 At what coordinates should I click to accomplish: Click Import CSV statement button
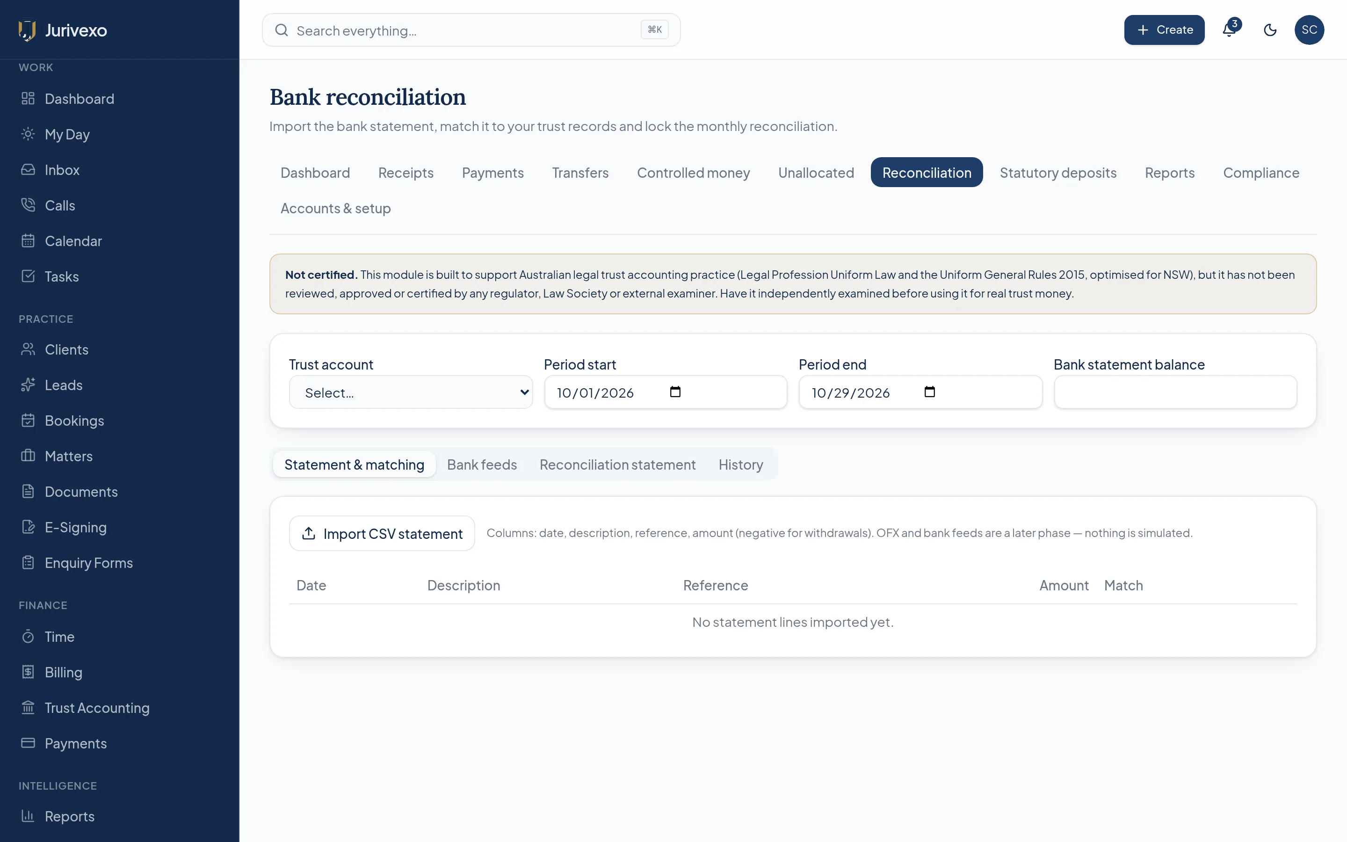[382, 533]
